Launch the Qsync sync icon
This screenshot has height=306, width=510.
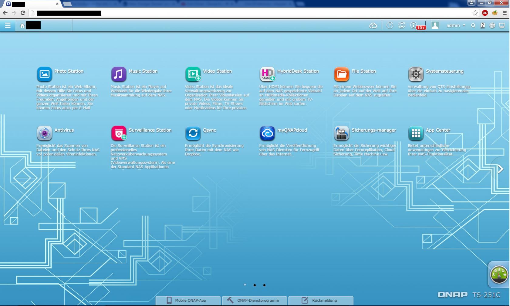click(193, 133)
